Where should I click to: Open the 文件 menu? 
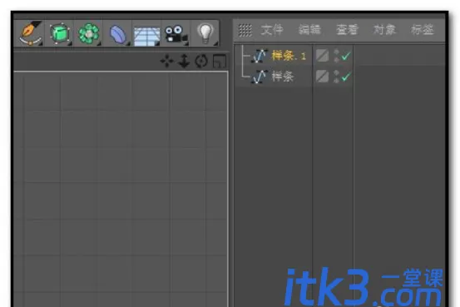pyautogui.click(x=272, y=30)
